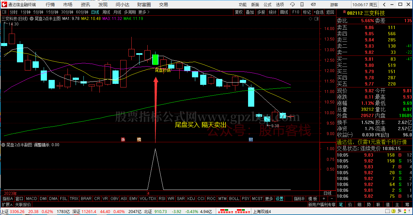Image resolution: width=413 pixels, height=215 pixels.
Task: Expand the 更多 periods chevron menu
Action: [x=144, y=12]
